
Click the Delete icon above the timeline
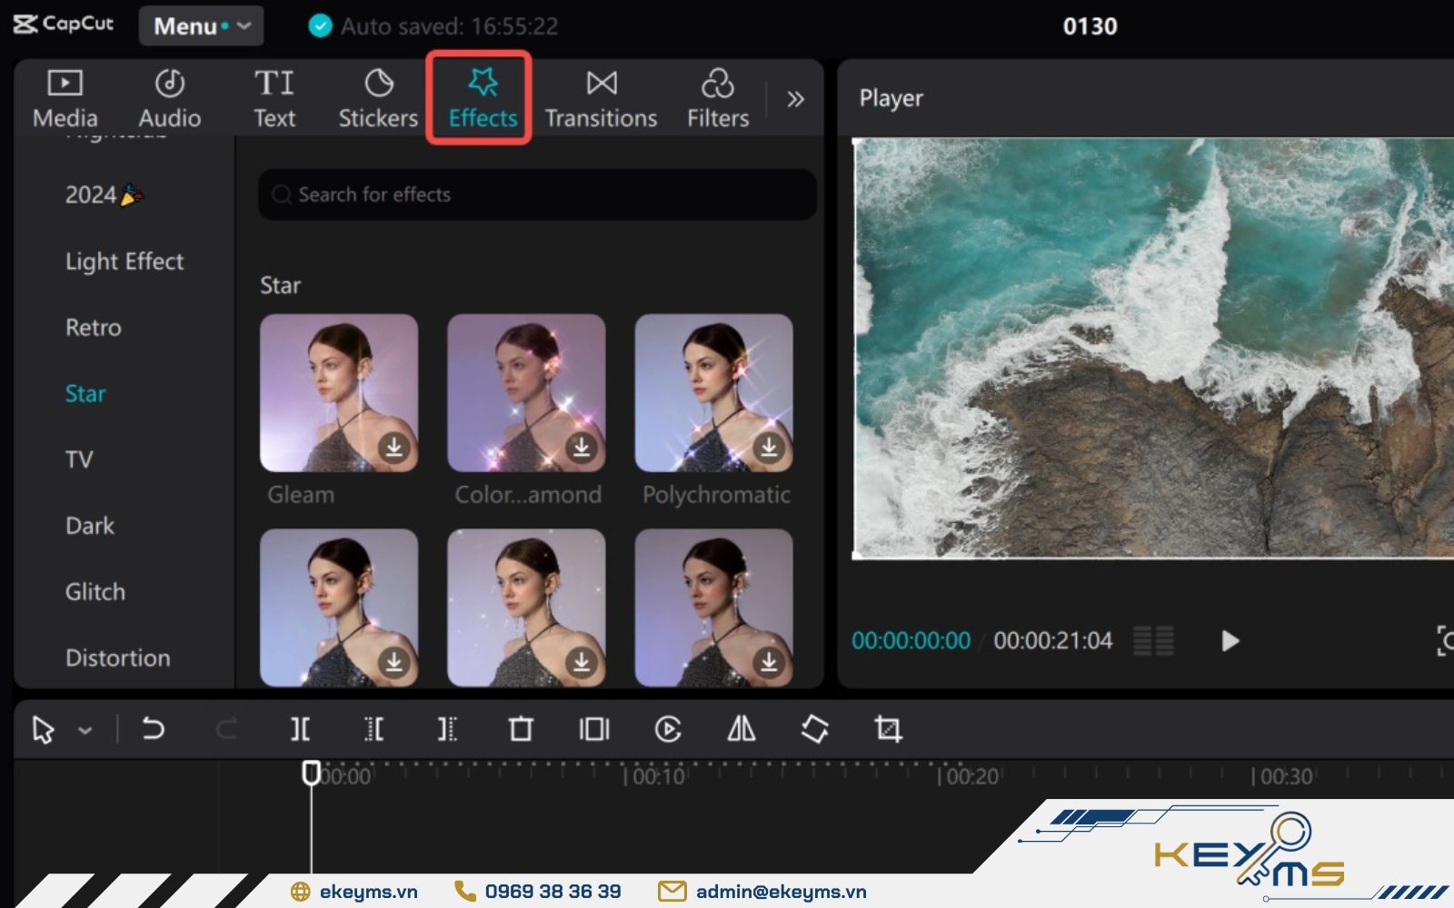click(521, 728)
